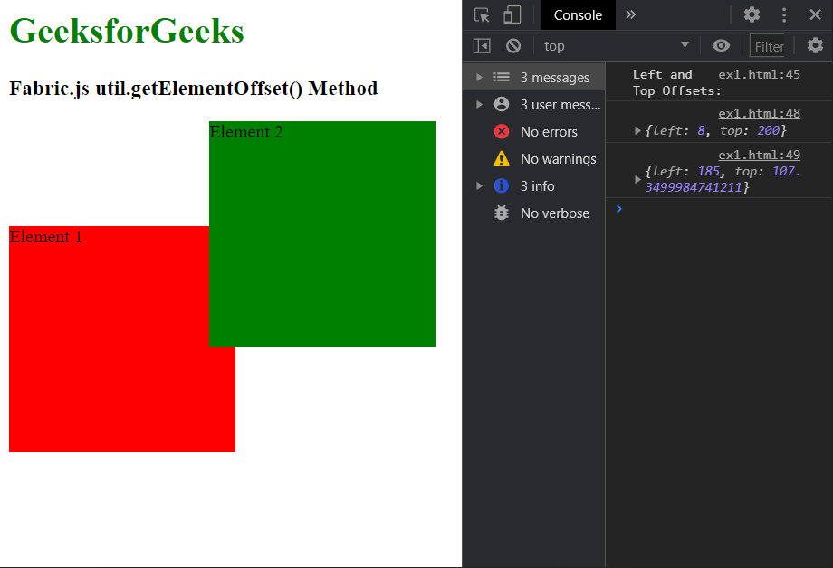Clear console icon

513,45
